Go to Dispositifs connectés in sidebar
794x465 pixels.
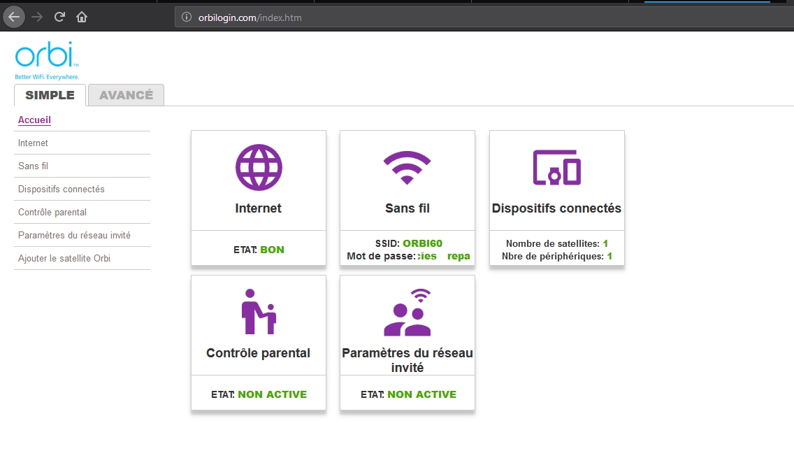(61, 189)
